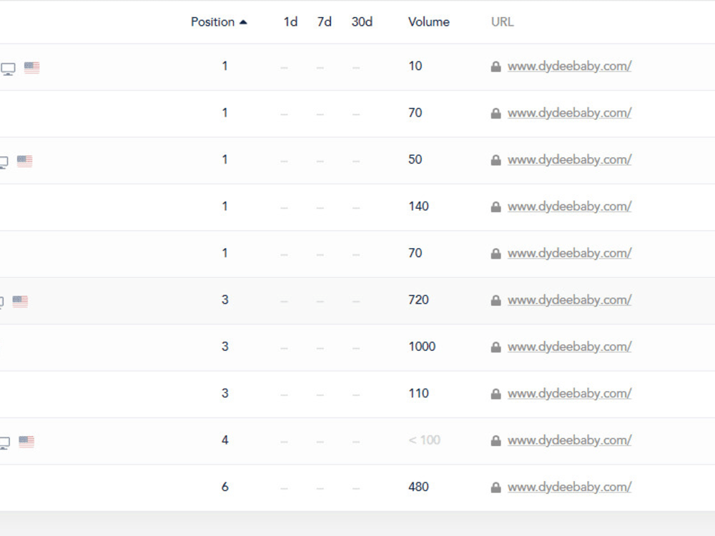This screenshot has height=536, width=715.
Task: Click the US flag icon in the volume 10 row
Action: (x=32, y=67)
